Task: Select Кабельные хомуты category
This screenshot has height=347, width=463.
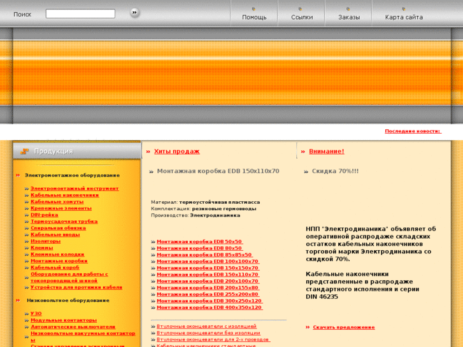Action: tap(57, 201)
